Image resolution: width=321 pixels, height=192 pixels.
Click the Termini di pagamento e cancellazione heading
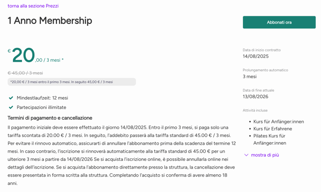(x=50, y=118)
